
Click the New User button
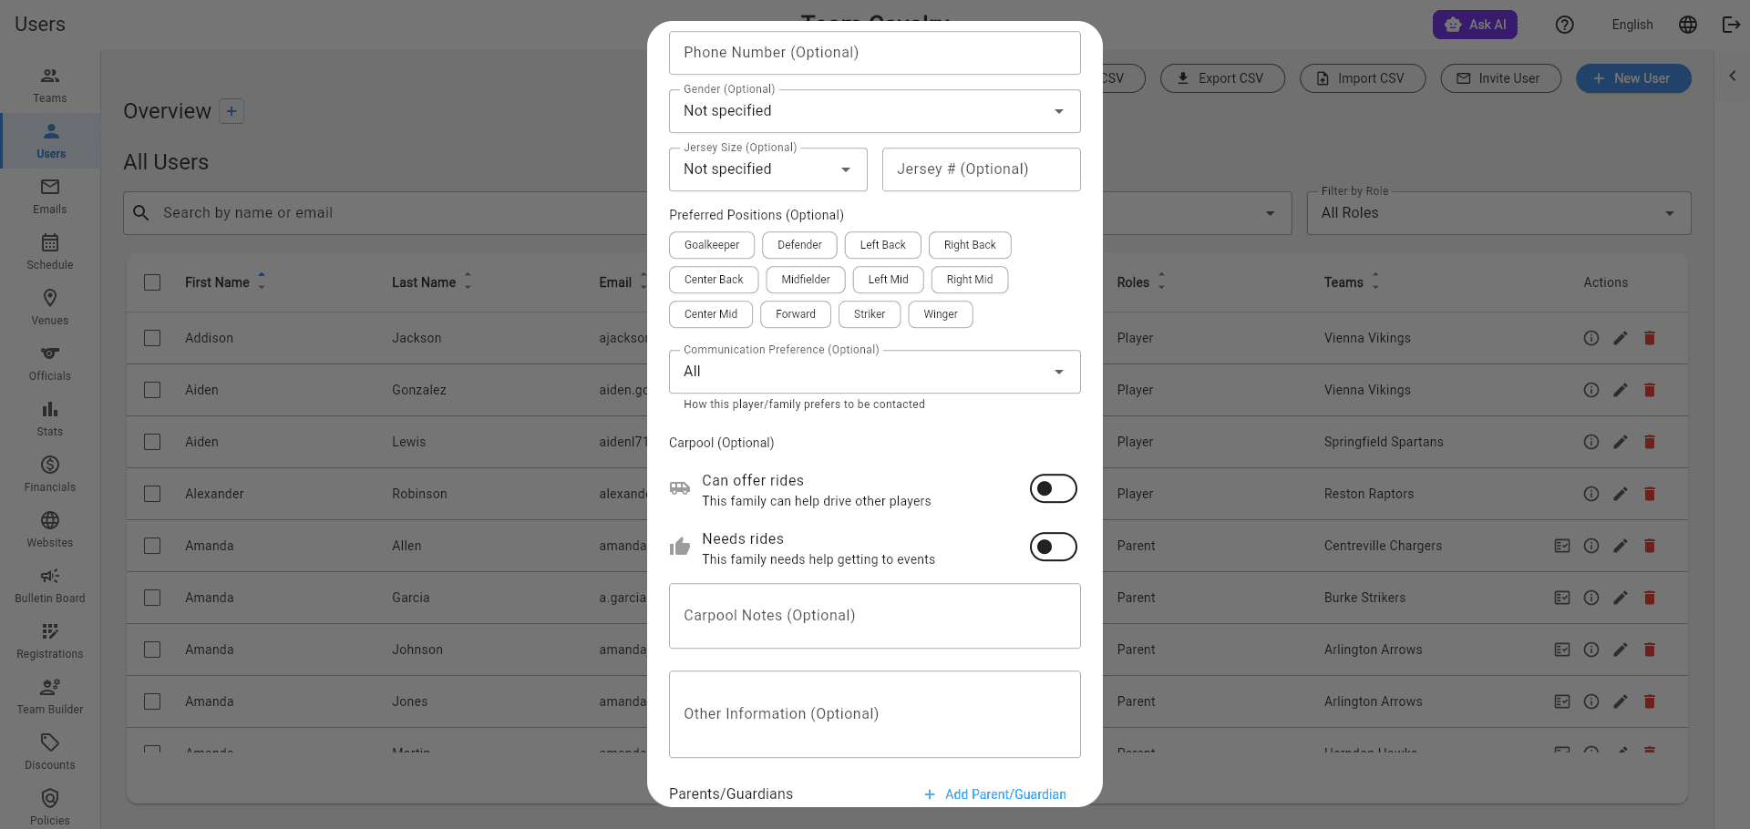(x=1633, y=78)
